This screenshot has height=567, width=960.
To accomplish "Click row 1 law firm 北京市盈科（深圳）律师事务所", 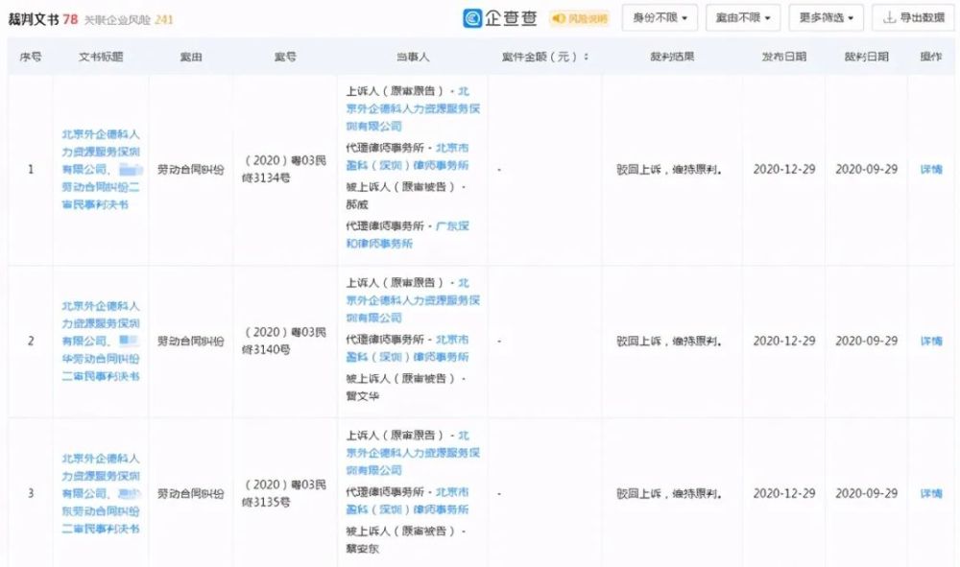I will (408, 156).
